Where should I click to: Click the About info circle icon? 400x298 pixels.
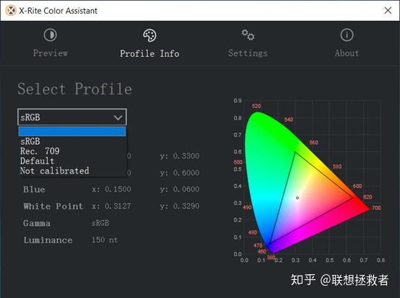coord(347,35)
